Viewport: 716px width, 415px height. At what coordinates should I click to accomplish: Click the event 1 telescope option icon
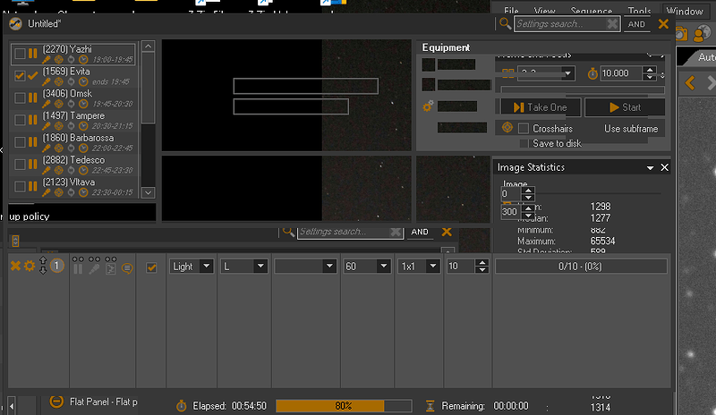(94, 269)
